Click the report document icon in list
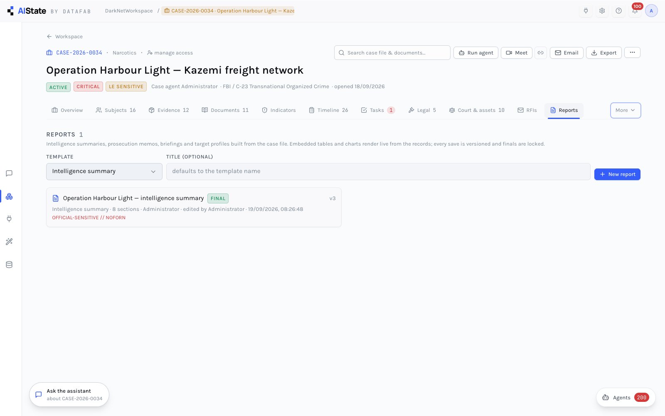Screen dimensions: 665x416 point(56,198)
